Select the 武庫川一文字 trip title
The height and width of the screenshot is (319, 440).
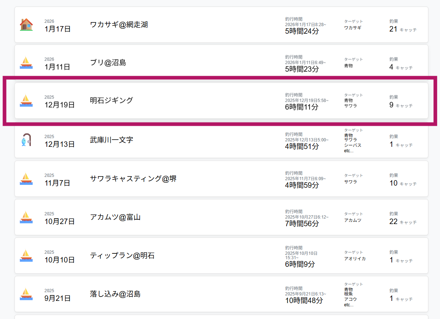(x=112, y=140)
